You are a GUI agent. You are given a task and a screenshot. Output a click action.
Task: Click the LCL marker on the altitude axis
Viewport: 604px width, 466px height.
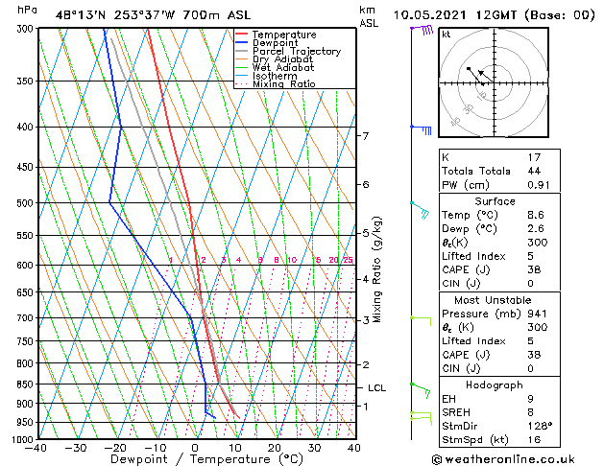click(376, 388)
